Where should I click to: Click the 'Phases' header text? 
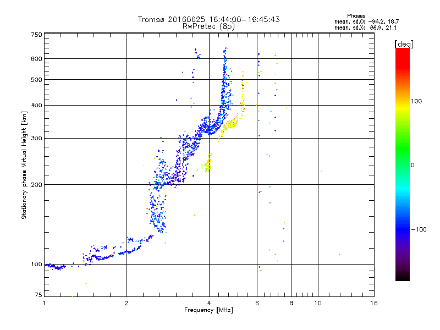click(356, 16)
